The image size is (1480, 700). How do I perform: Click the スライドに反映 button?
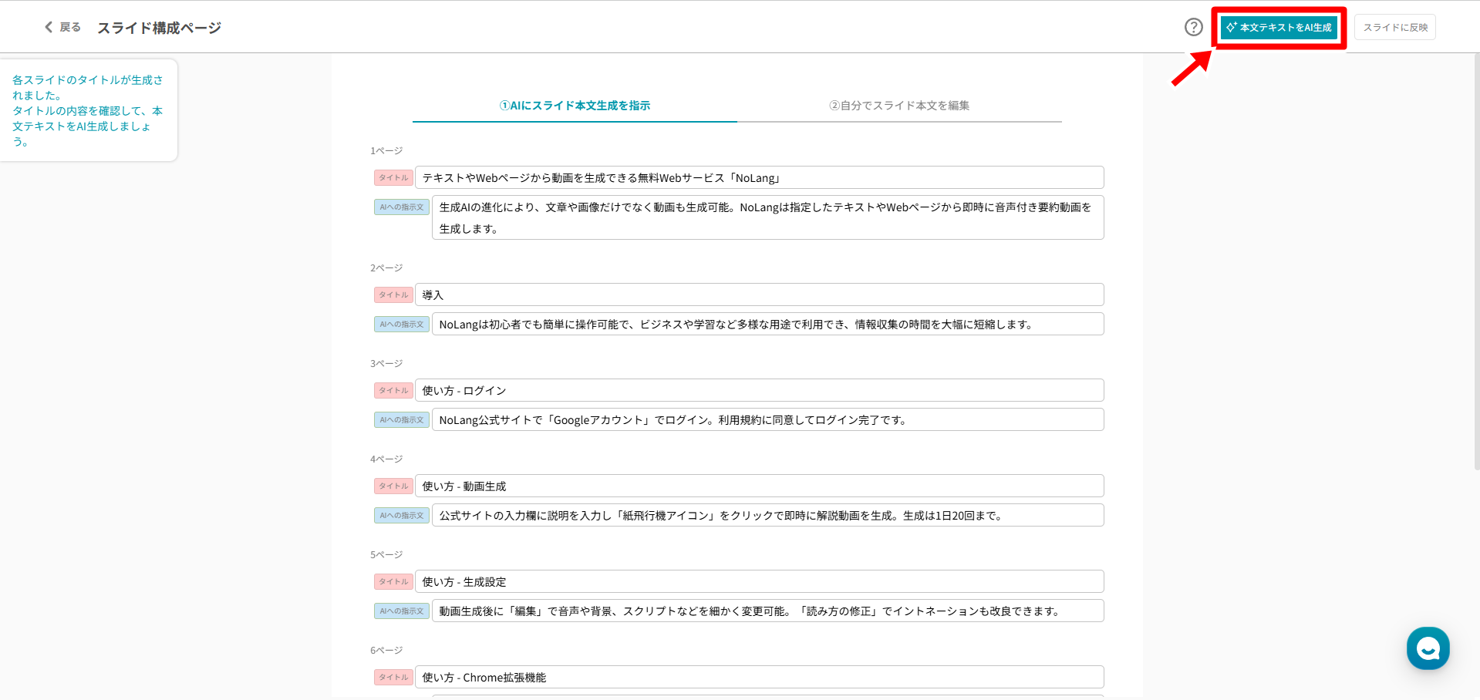[x=1395, y=27]
